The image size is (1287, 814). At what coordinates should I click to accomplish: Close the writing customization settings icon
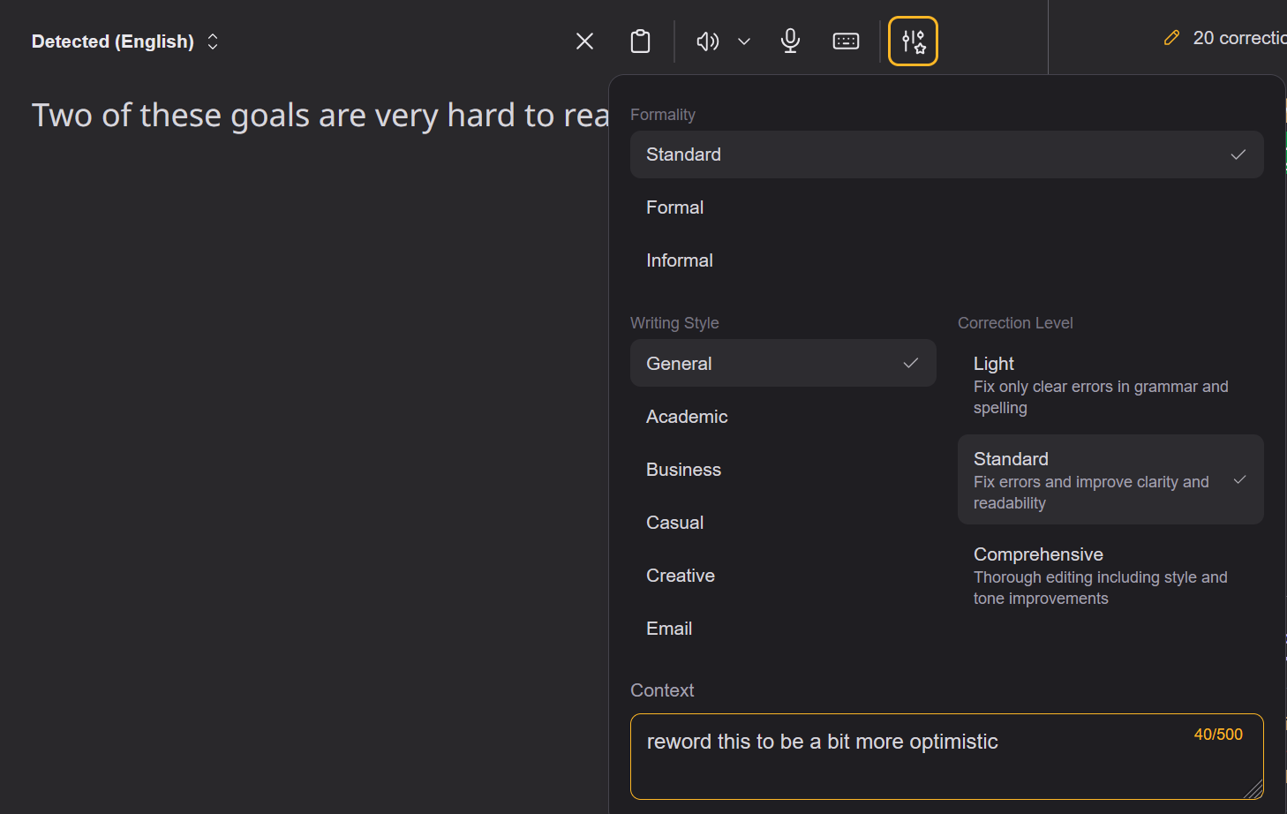click(913, 41)
